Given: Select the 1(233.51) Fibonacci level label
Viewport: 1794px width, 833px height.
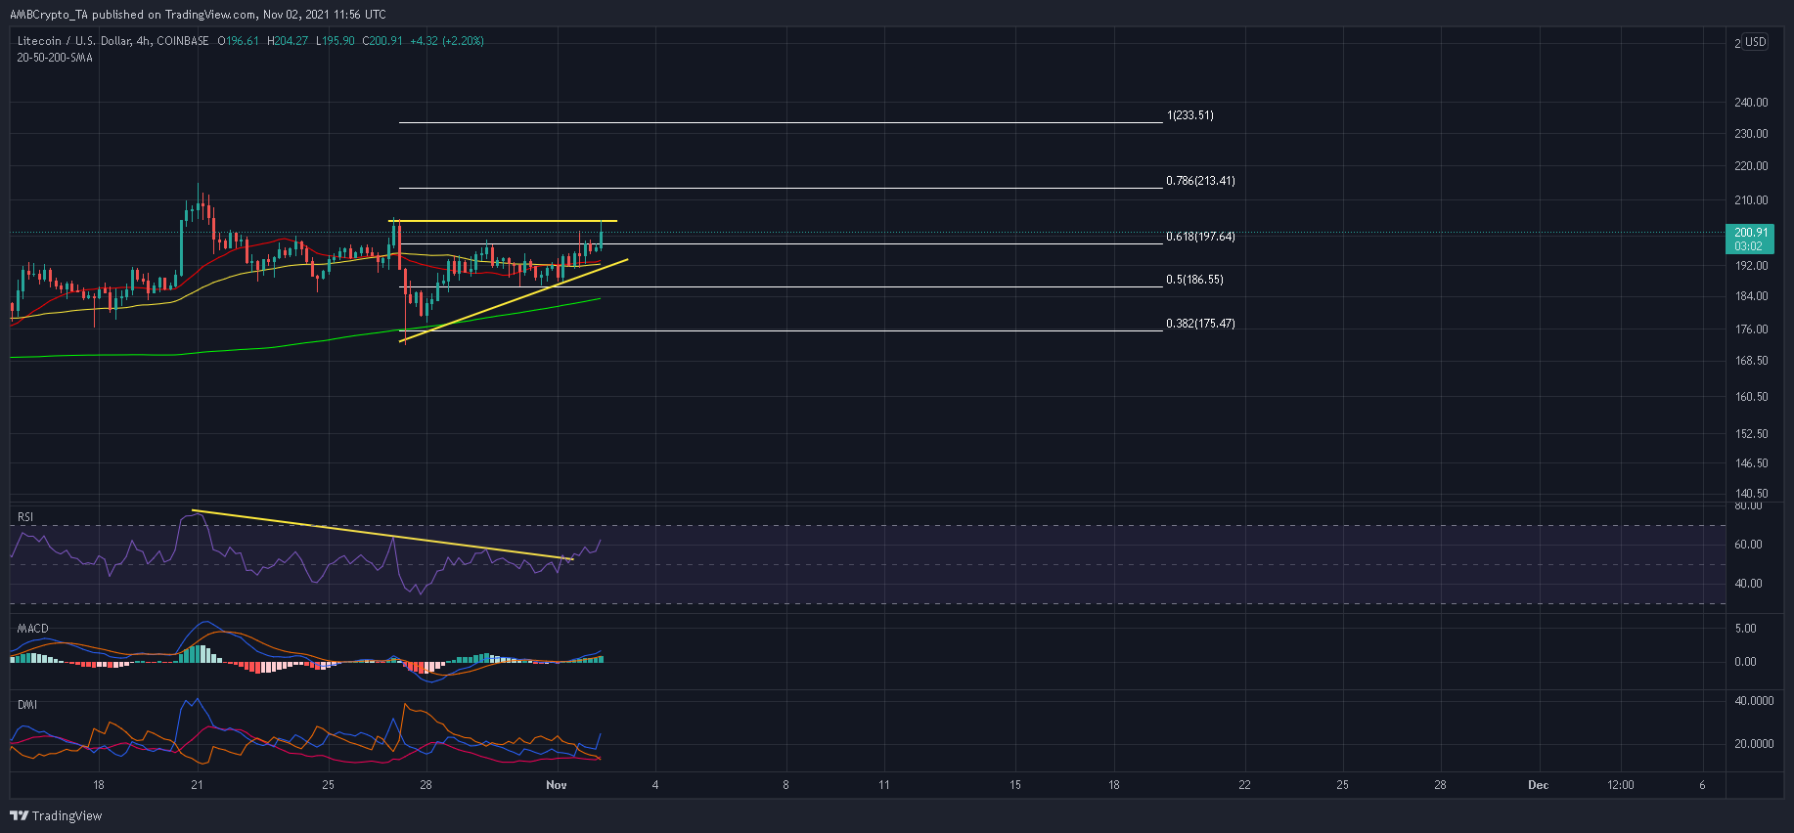Looking at the screenshot, I should [x=1189, y=115].
